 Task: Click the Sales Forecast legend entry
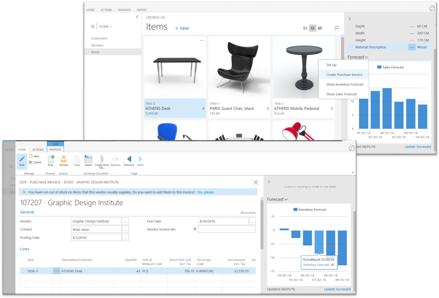pos(391,67)
